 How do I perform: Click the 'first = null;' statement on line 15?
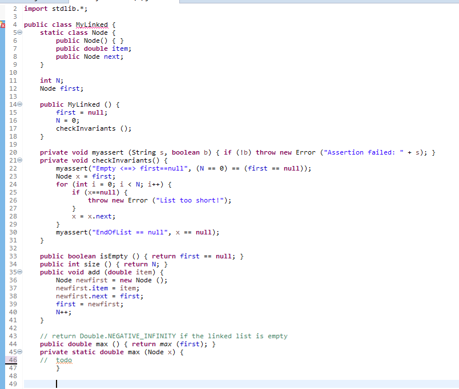82,112
